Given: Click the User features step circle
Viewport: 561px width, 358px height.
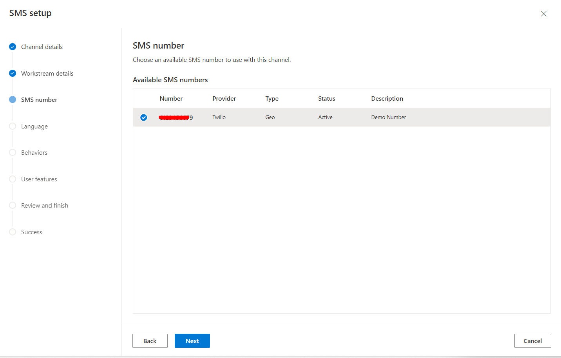Looking at the screenshot, I should (x=12, y=179).
